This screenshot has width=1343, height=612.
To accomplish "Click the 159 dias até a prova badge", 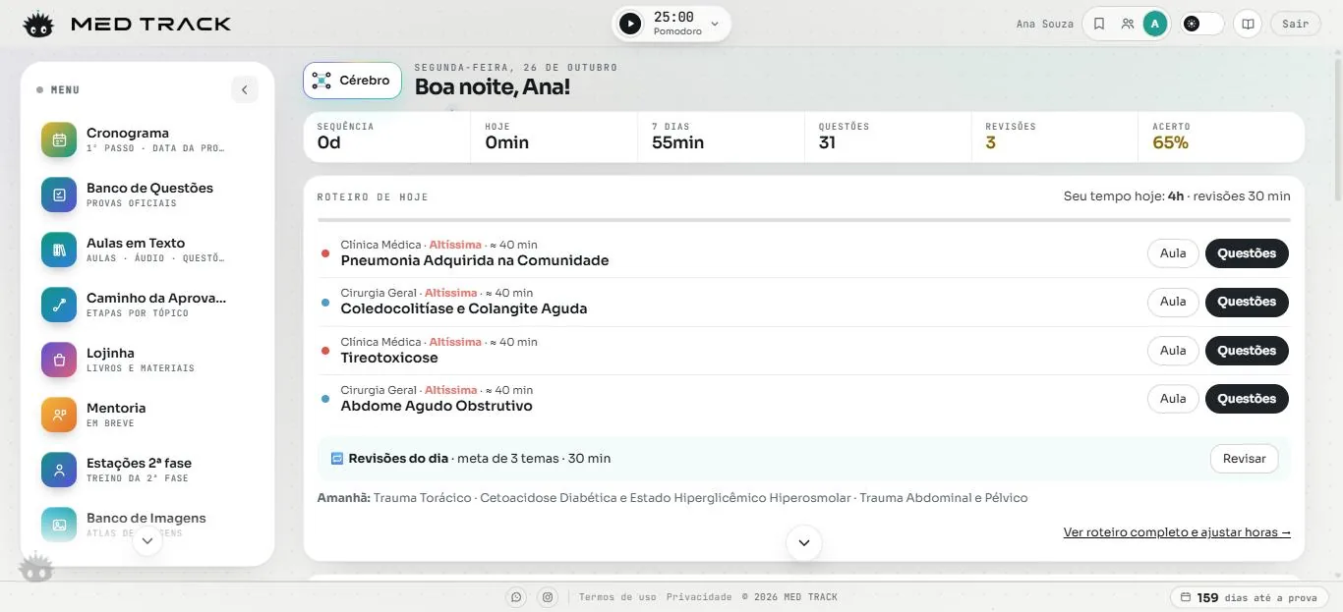I will pos(1249,597).
